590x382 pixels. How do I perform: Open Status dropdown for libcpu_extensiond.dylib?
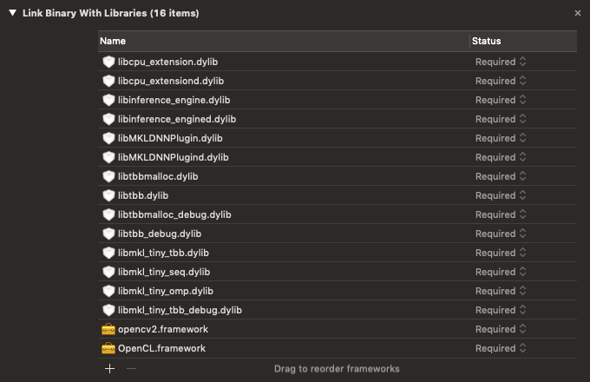tap(501, 81)
